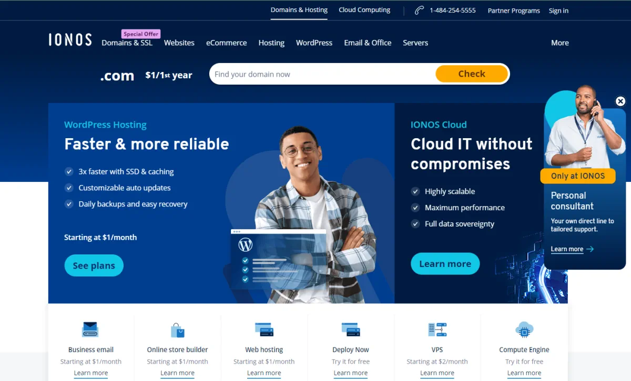631x381 pixels.
Task: Click the Business email envelope icon
Action: tap(90, 329)
